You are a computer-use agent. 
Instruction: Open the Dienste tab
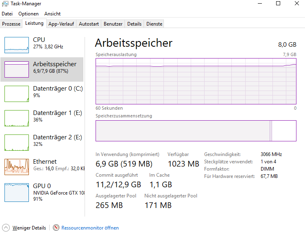coord(154,24)
